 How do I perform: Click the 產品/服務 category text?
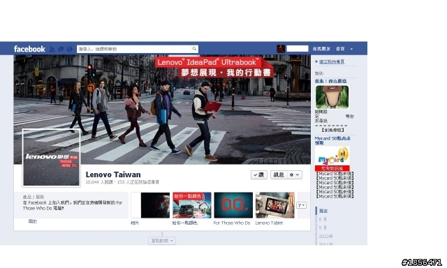click(34, 197)
